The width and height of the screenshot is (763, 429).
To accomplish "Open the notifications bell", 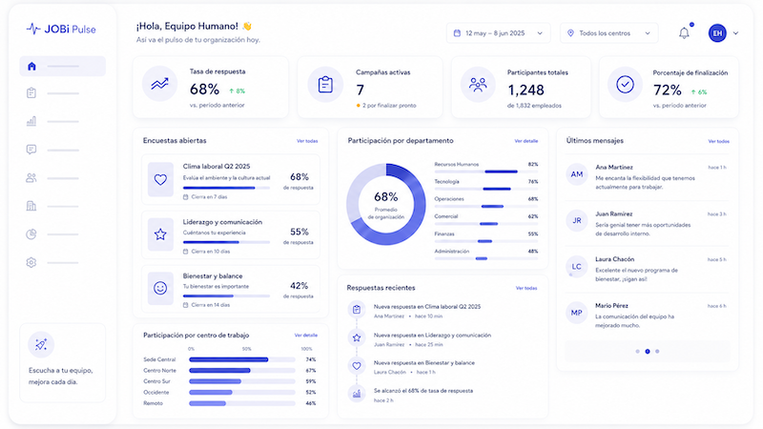I will pyautogui.click(x=684, y=33).
